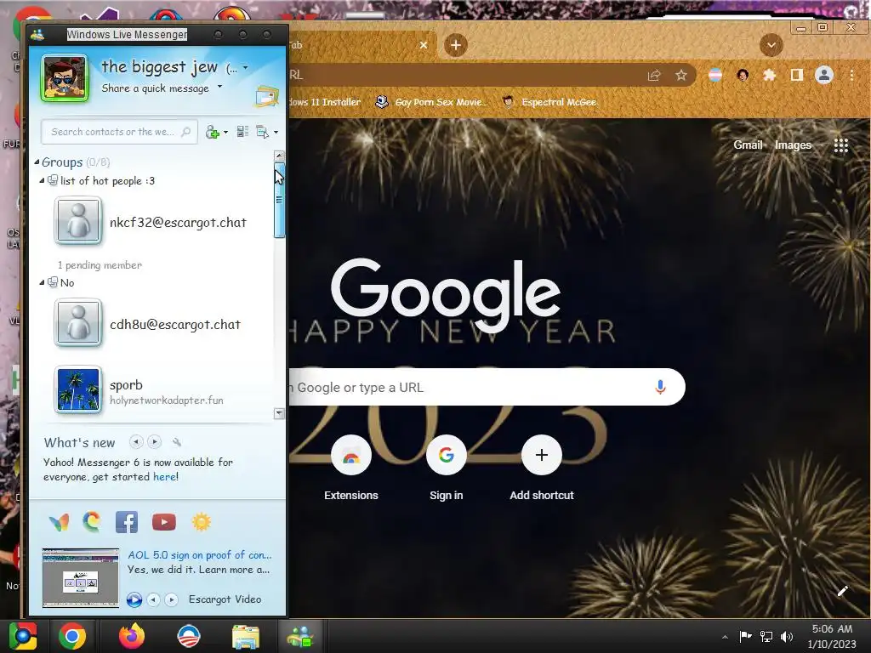Open the Google apps grid
This screenshot has width=871, height=653.
841,145
